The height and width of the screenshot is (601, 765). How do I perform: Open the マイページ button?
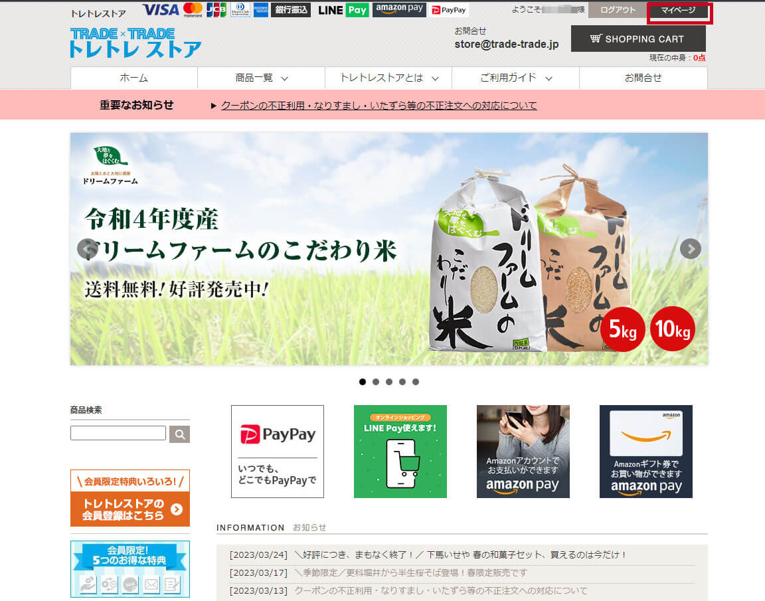pos(678,11)
